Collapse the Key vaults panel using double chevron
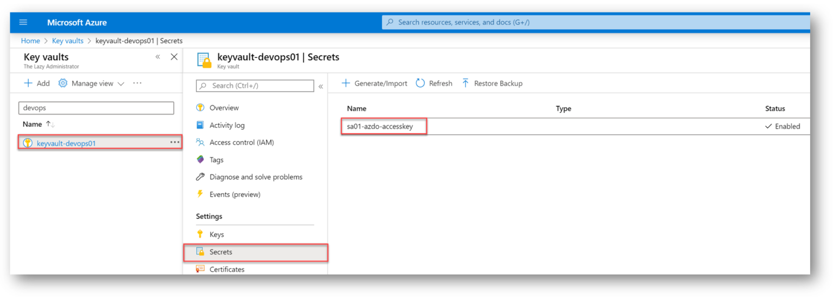This screenshot has width=833, height=300. coord(158,57)
